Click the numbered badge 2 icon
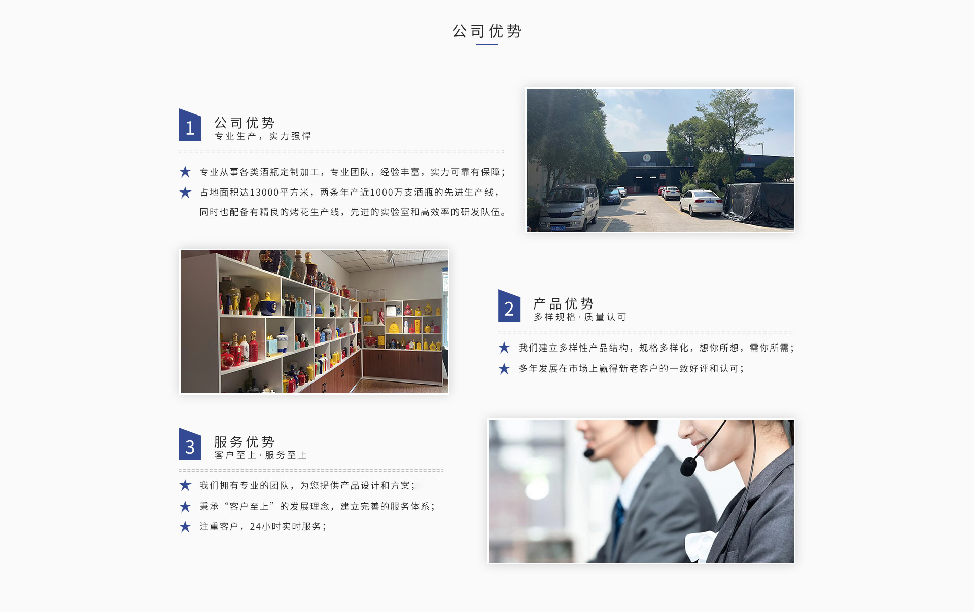974x612 pixels. point(509,305)
